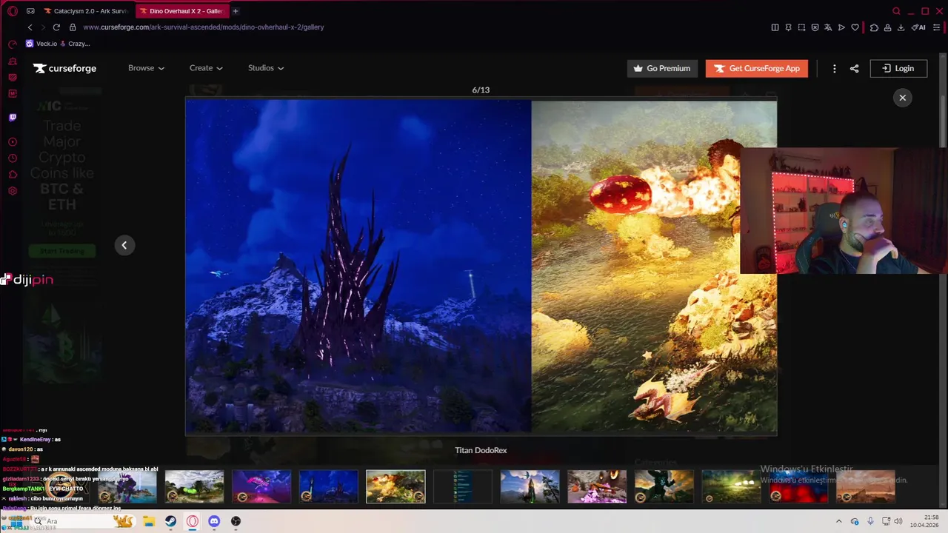948x533 pixels.
Task: Select the blue night spire thumbnail
Action: coord(328,486)
